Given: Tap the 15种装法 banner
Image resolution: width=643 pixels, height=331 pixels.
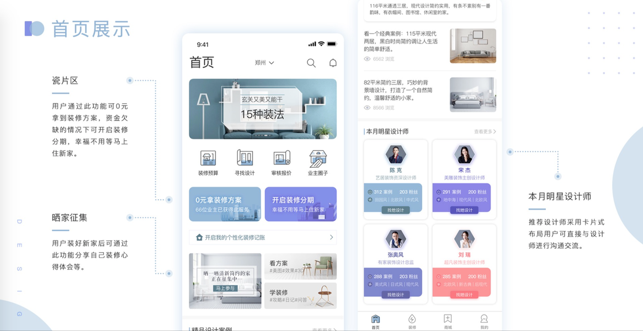Looking at the screenshot, I should [x=263, y=109].
